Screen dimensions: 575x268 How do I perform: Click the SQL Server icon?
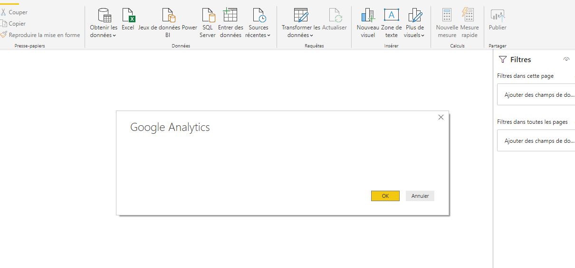208,15
